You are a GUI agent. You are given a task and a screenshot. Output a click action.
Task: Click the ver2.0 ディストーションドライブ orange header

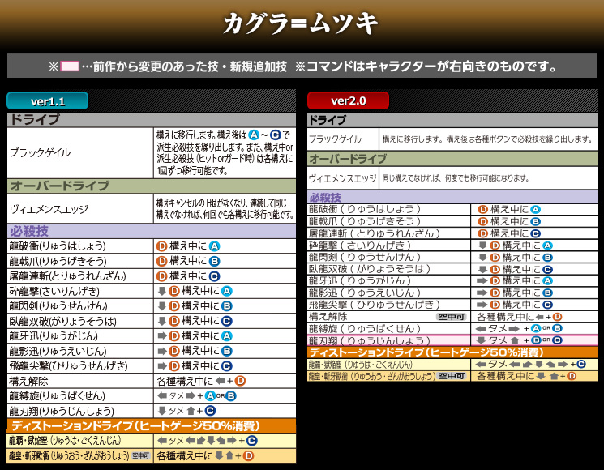coord(452,352)
